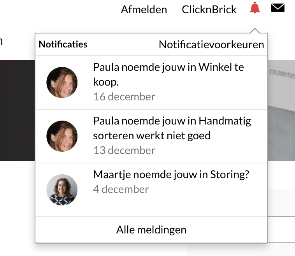The width and height of the screenshot is (295, 256).
Task: Click the Notificaties panel heading
Action: 63,44
